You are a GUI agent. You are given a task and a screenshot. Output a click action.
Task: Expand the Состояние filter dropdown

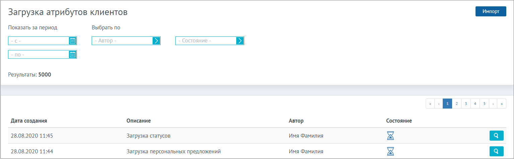click(240, 41)
